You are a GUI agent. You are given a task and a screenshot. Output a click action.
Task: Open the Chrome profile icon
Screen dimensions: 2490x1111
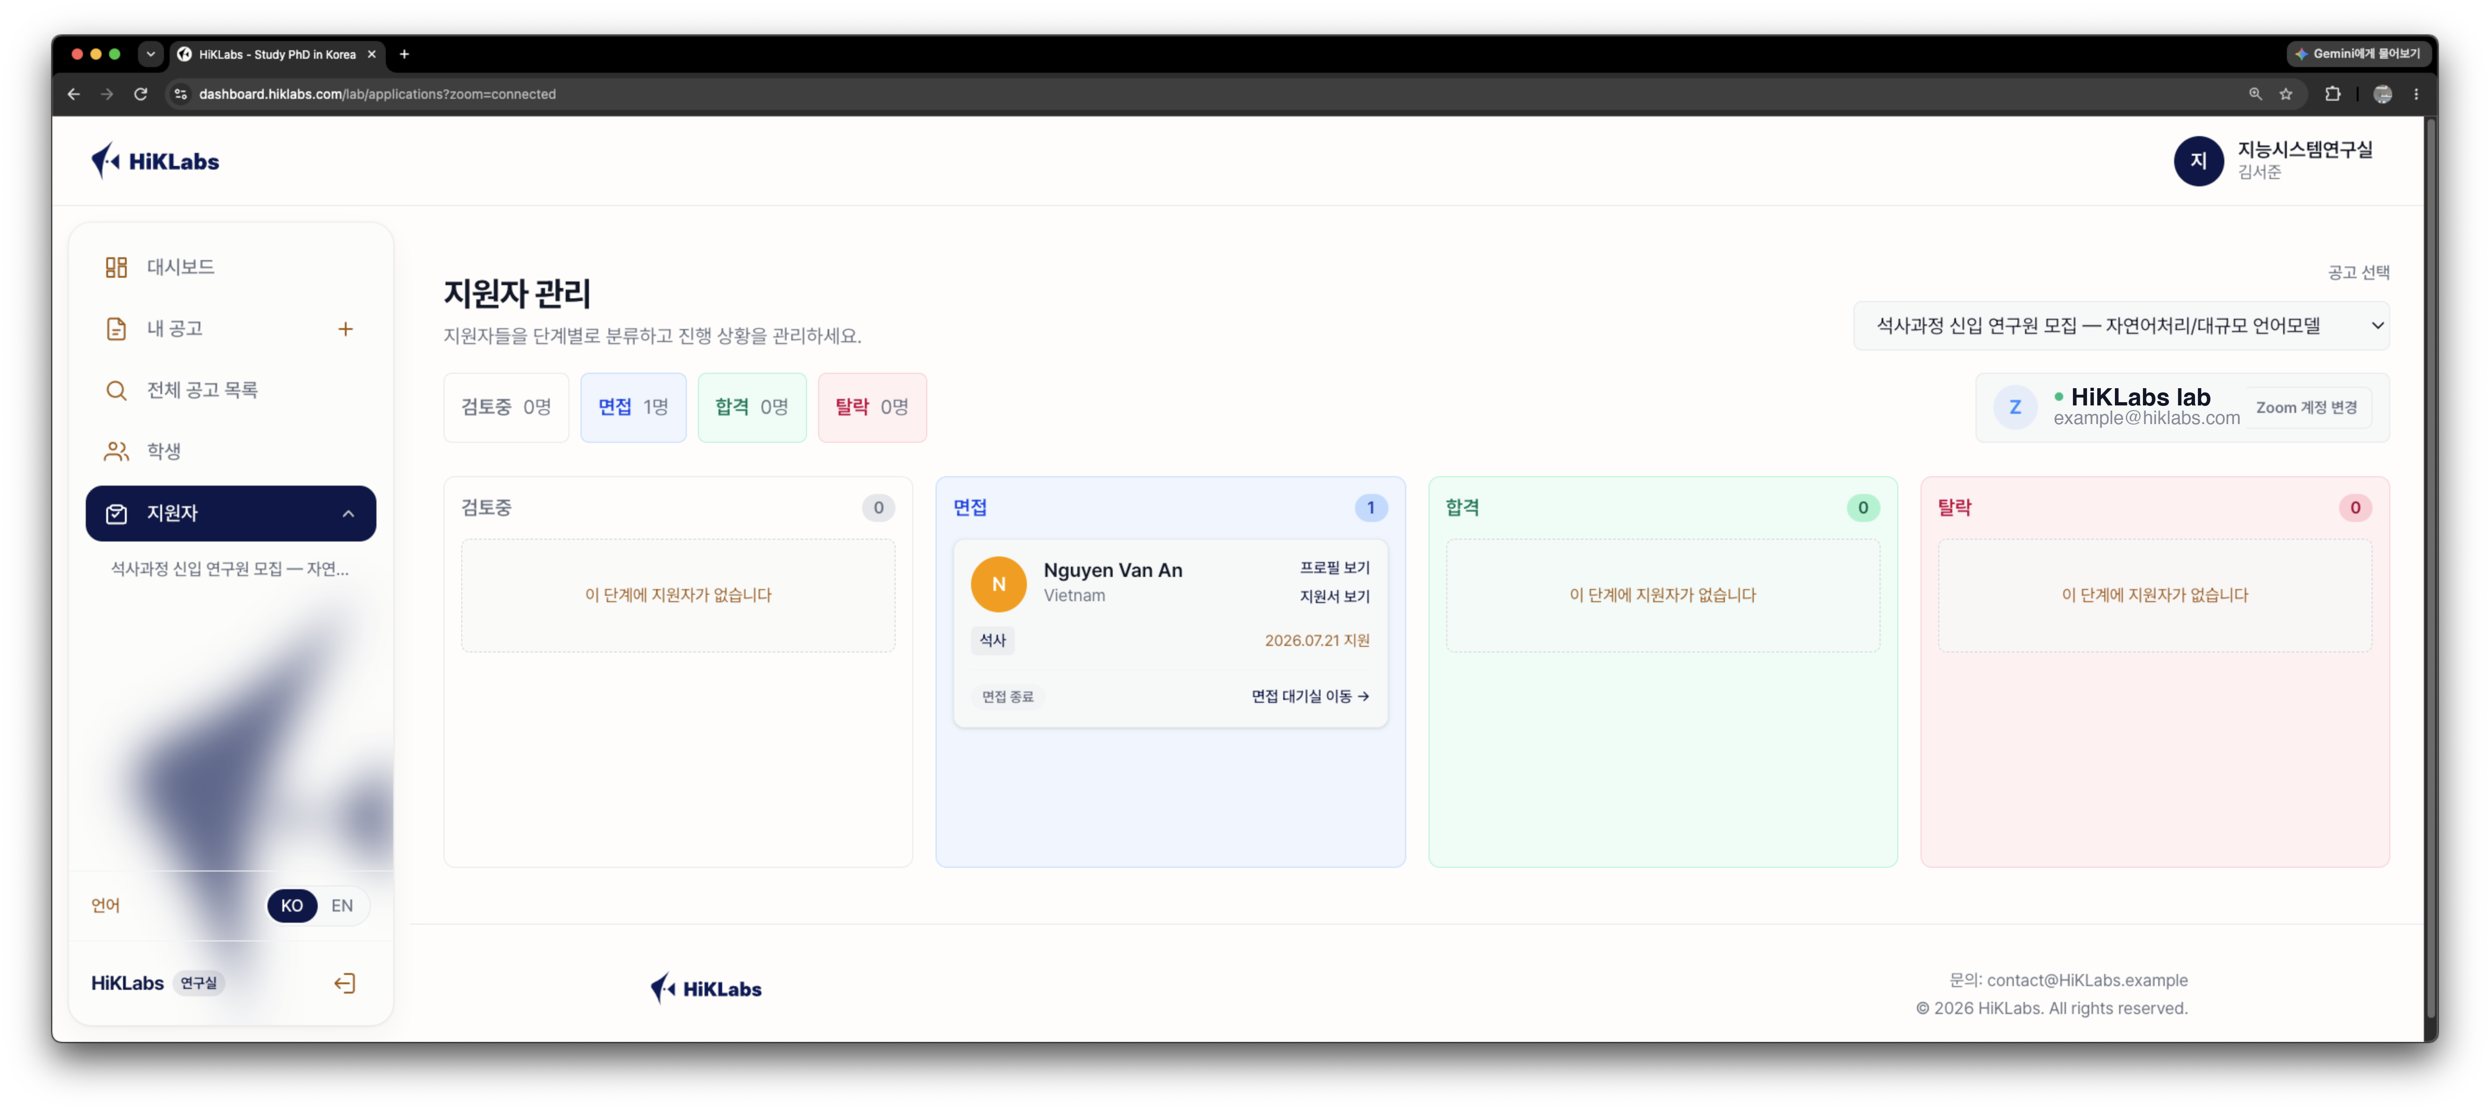(x=2383, y=94)
